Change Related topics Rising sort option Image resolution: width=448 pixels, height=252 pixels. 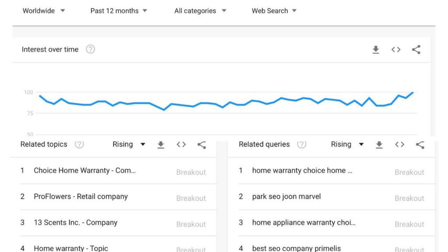click(129, 144)
